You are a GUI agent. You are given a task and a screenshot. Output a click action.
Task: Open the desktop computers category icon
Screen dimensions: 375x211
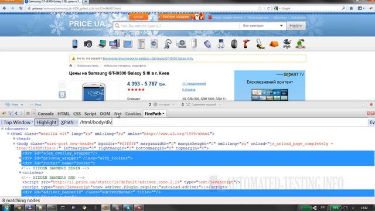point(115,44)
